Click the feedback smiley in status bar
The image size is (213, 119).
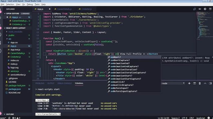tap(209, 118)
